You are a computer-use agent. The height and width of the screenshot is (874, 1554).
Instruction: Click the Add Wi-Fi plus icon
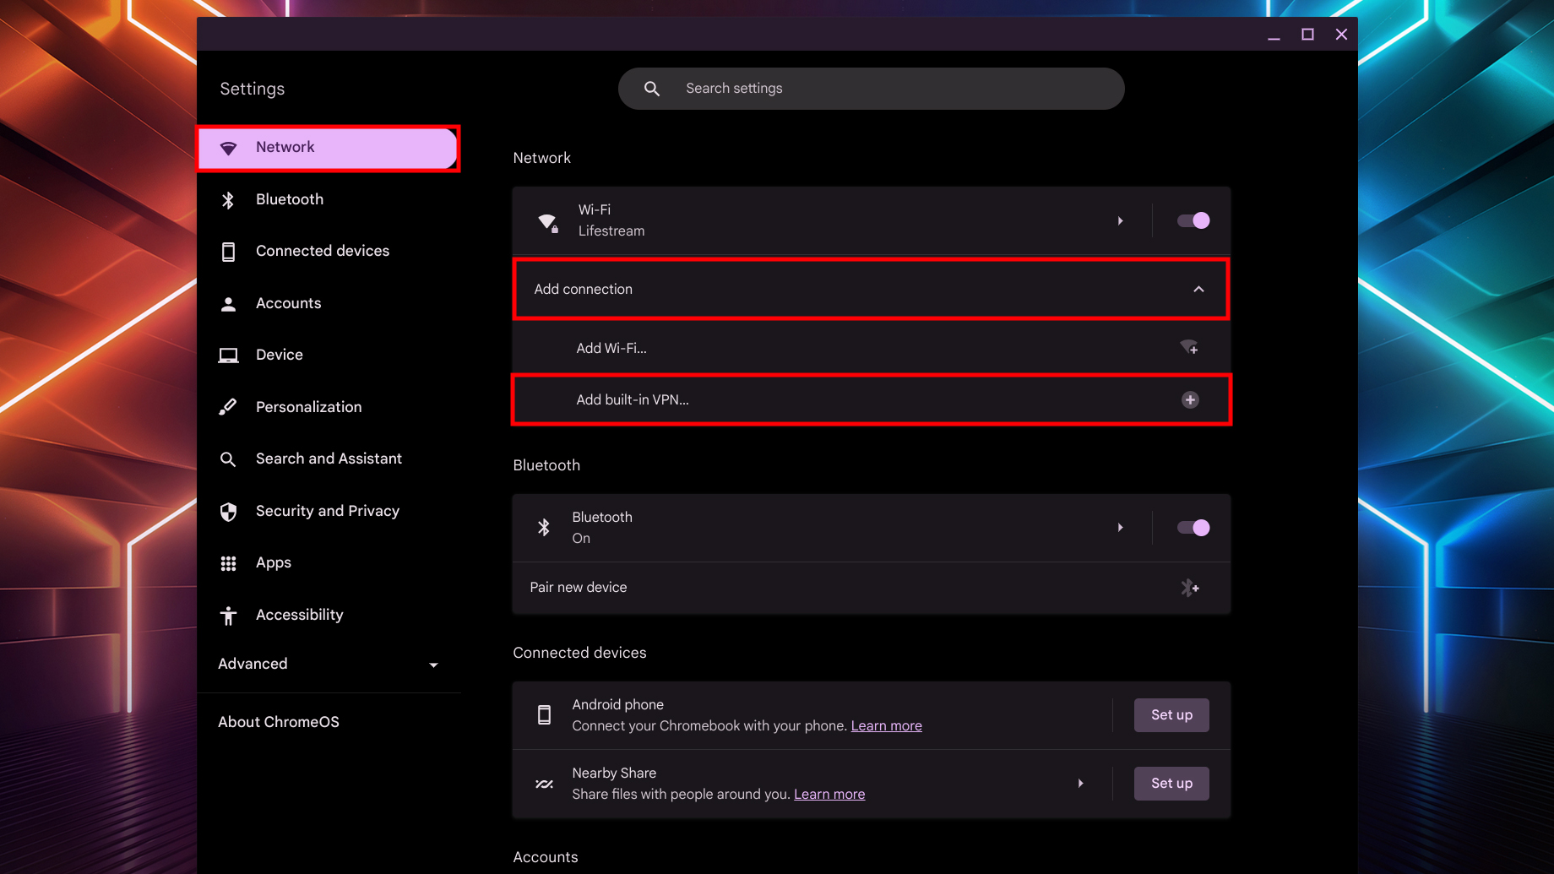(1189, 348)
